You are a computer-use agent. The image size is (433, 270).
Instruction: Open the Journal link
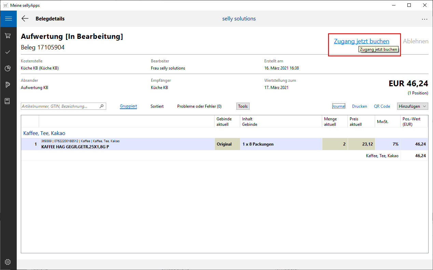339,106
